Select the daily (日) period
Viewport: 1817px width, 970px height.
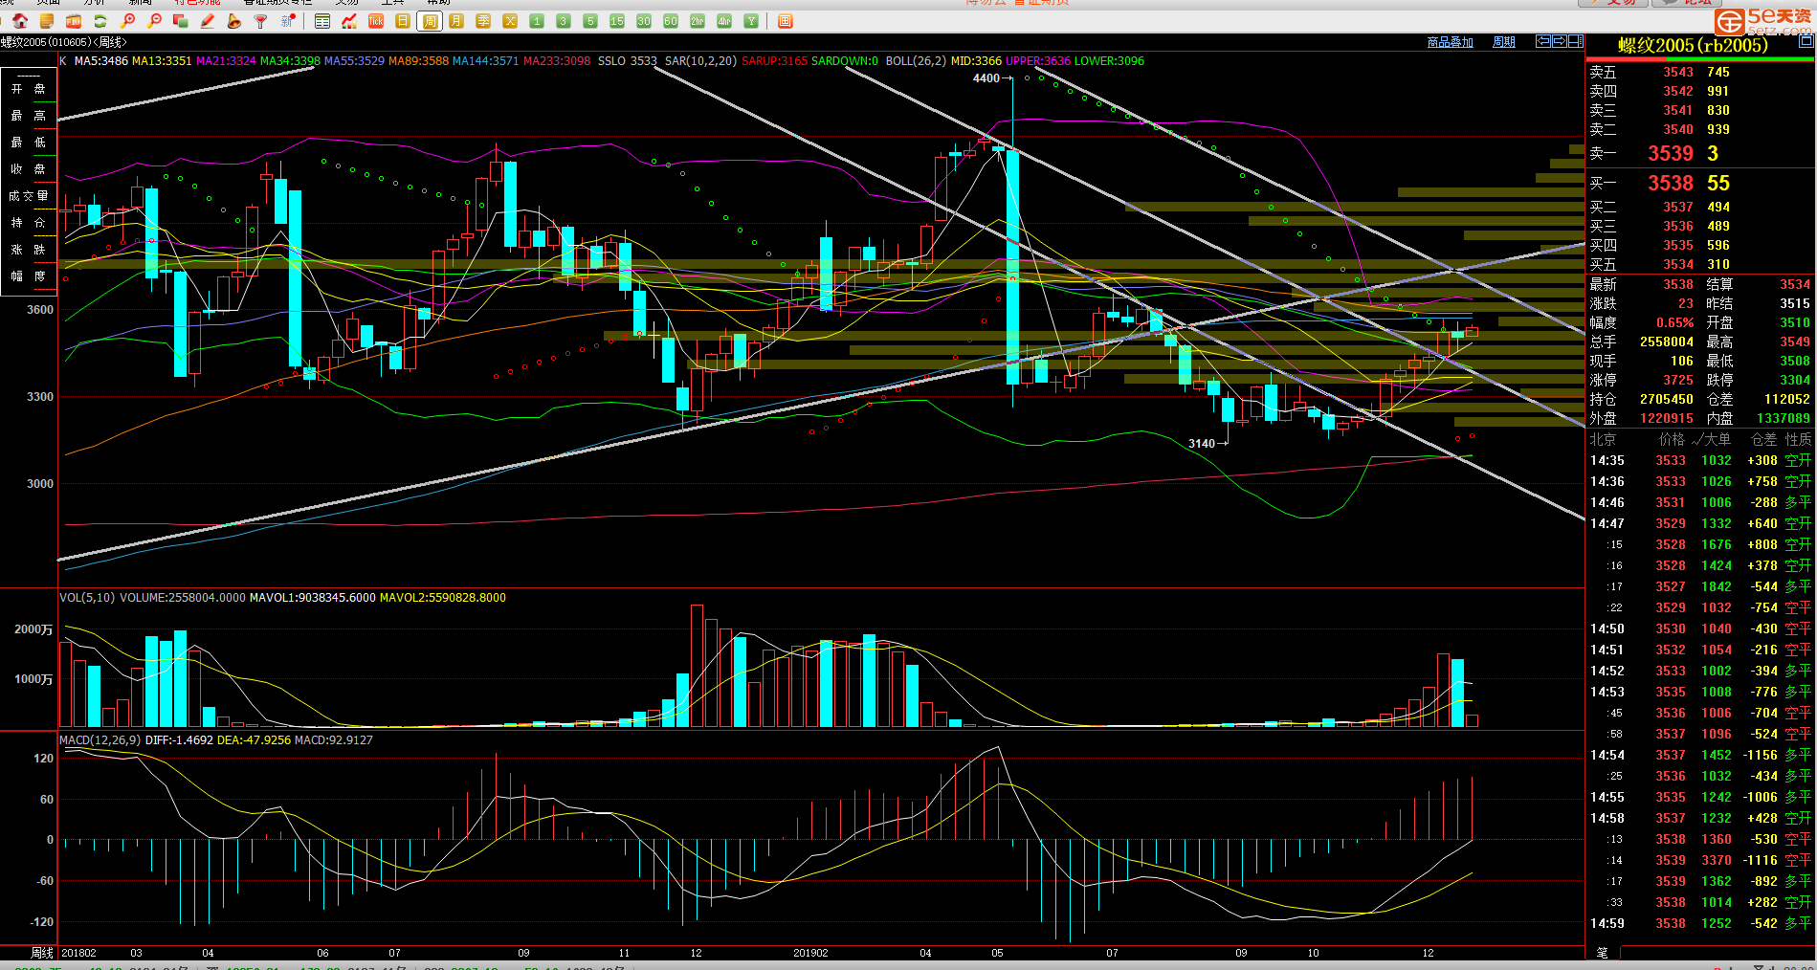(x=403, y=21)
